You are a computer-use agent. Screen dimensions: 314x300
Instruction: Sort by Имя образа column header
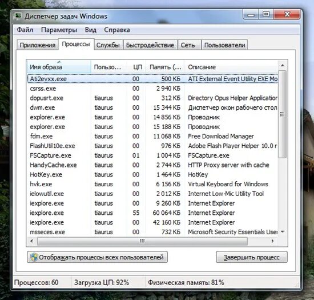(59, 67)
